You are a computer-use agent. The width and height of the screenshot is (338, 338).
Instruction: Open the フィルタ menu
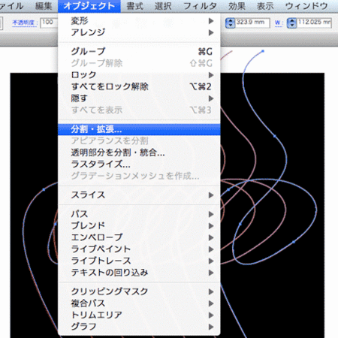pos(200,6)
